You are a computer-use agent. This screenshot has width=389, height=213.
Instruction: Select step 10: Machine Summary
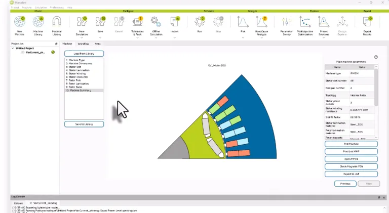(x=84, y=91)
